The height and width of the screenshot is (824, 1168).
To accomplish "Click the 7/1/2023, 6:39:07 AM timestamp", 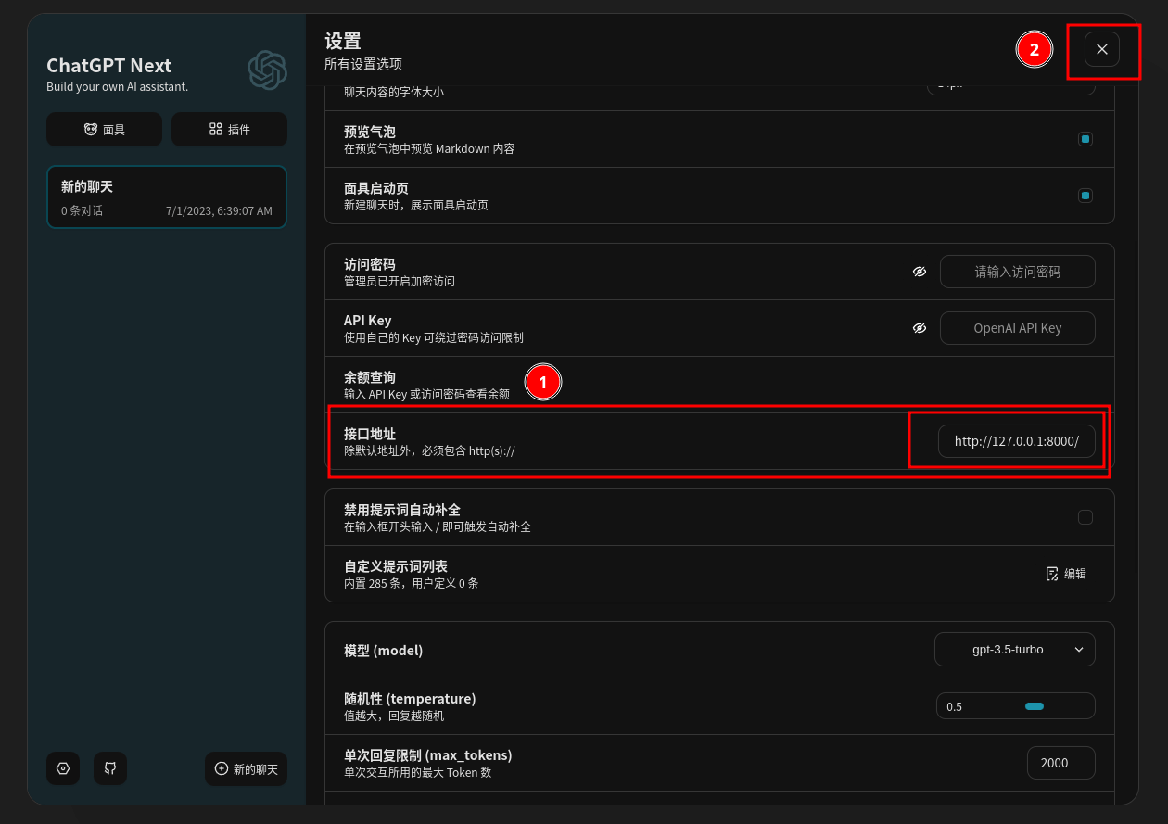I will pyautogui.click(x=219, y=211).
